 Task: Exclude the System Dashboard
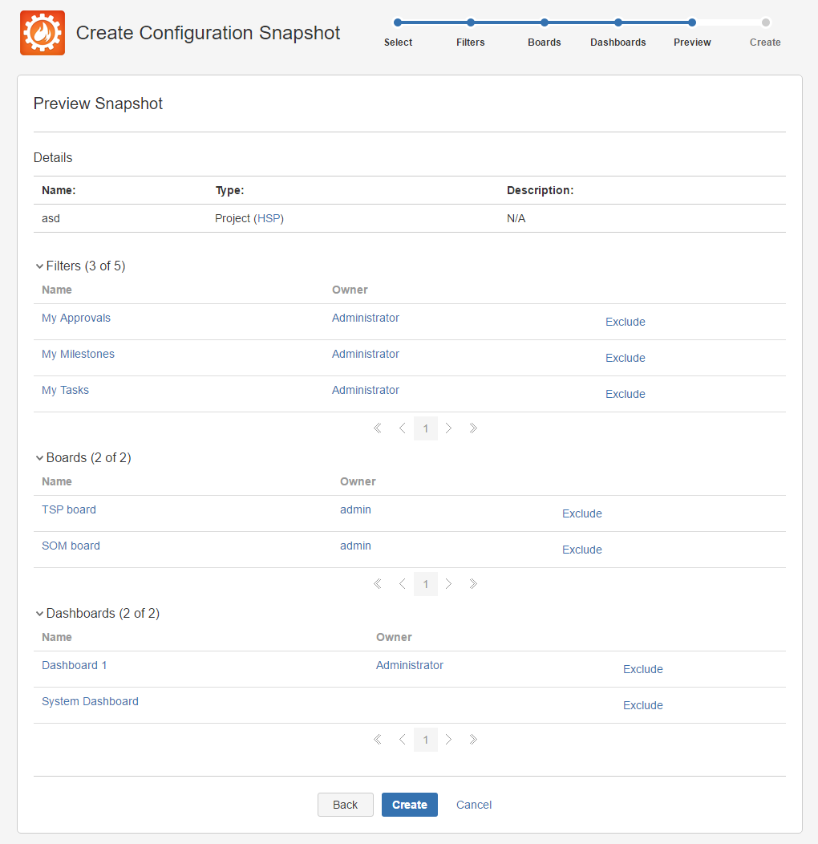tap(642, 705)
